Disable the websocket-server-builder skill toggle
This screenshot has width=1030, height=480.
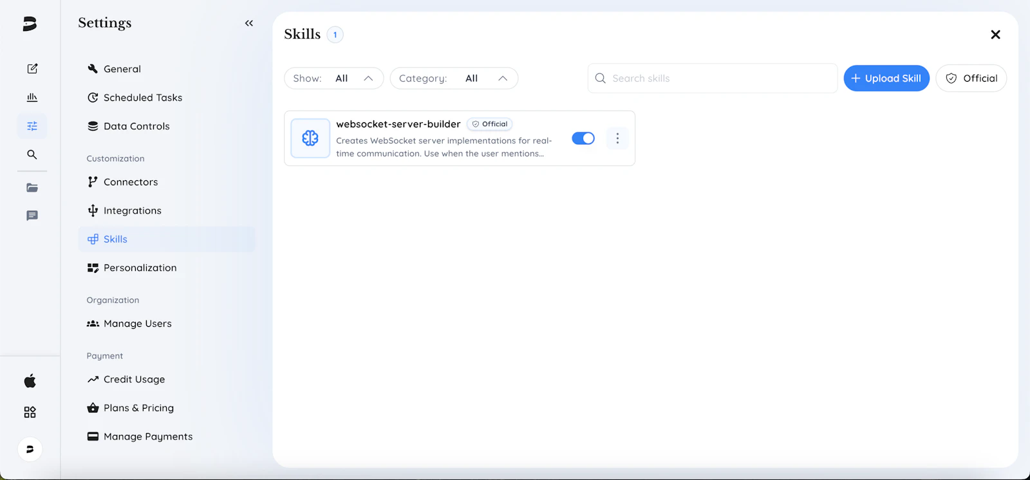click(x=583, y=138)
